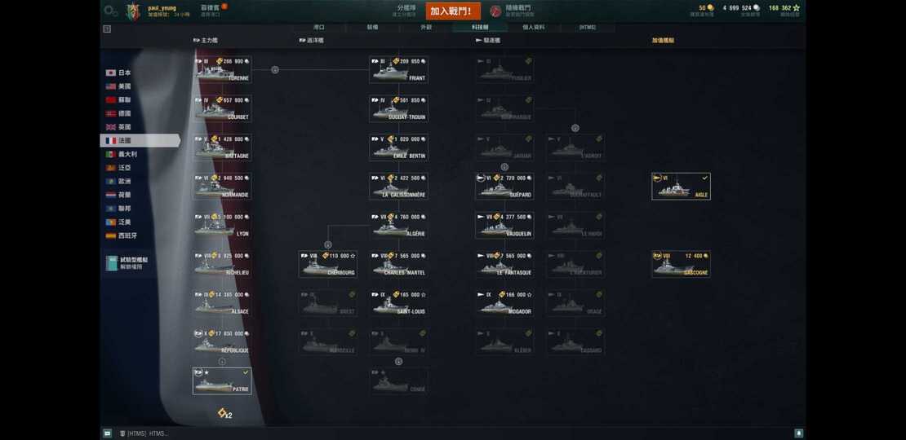
Task: Select the Netherlands nation flag
Action: (110, 195)
